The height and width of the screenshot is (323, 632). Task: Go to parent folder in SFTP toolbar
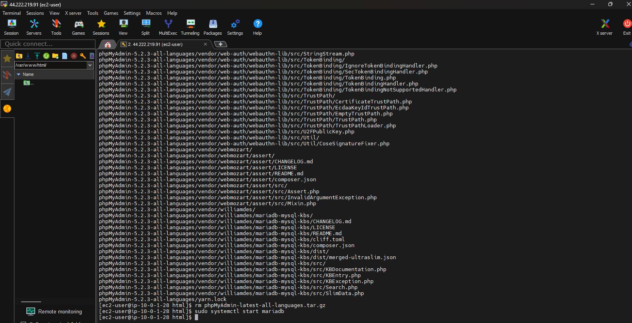(x=19, y=56)
